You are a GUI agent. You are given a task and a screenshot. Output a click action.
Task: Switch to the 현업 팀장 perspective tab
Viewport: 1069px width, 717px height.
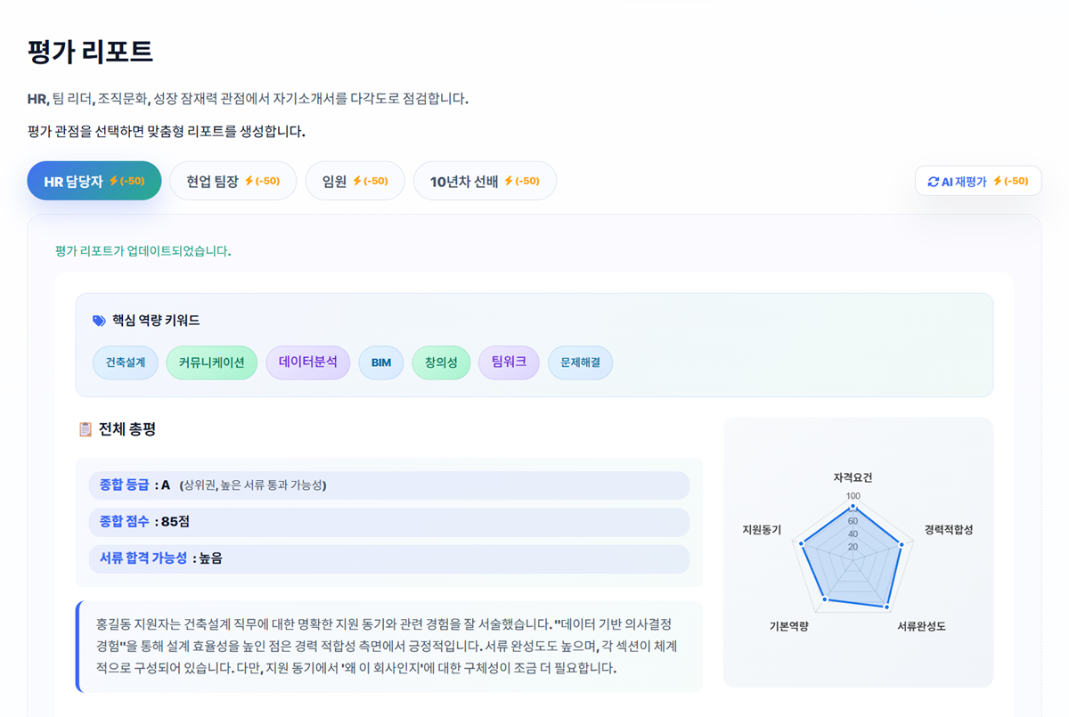tap(213, 181)
